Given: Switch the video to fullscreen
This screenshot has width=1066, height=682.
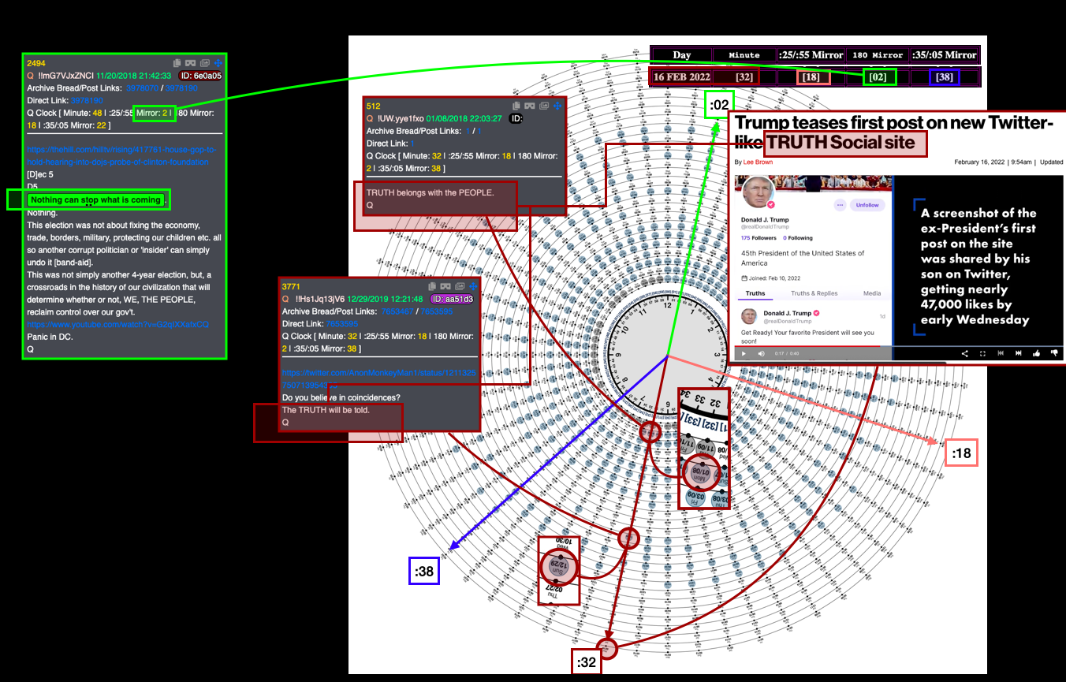Looking at the screenshot, I should [x=982, y=353].
